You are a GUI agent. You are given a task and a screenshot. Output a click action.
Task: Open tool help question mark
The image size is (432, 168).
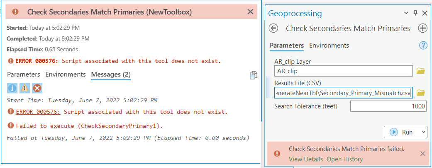423,46
